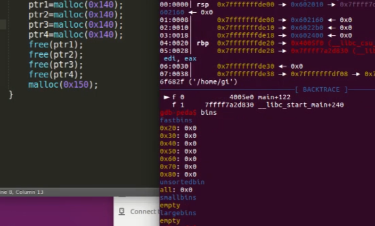Click the Line 8, Column 13 status indicator
The height and width of the screenshot is (226, 375).
click(x=22, y=191)
